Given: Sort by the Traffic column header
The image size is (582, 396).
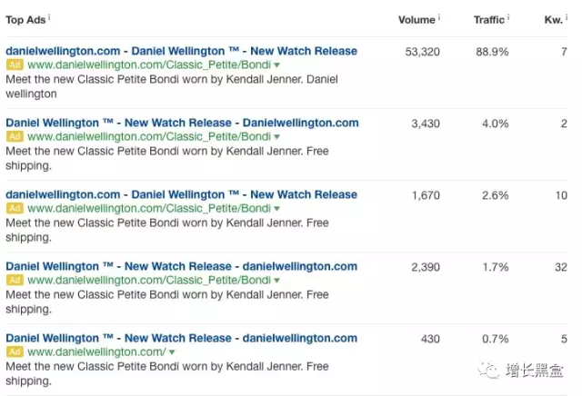Looking at the screenshot, I should click(x=489, y=19).
